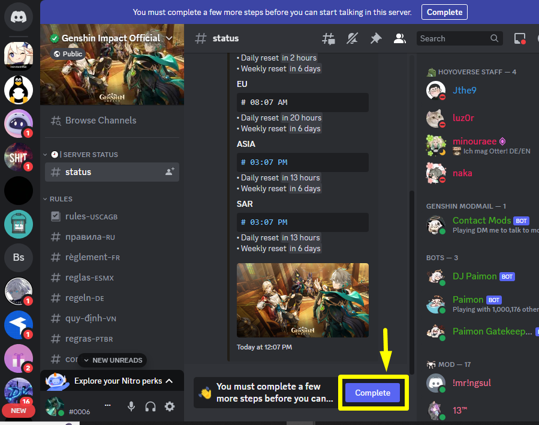The image size is (539, 425).
Task: Open the black circle server icon
Action: [19, 191]
